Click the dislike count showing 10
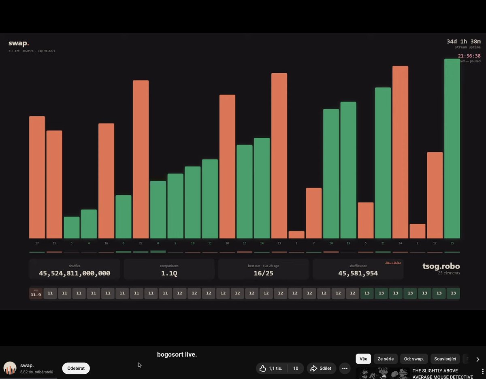486x379 pixels. tap(296, 368)
